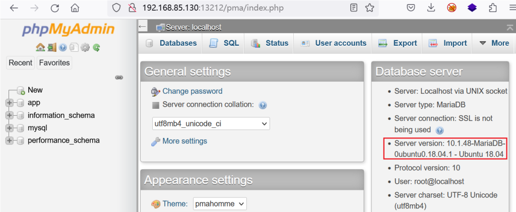
Task: Expand the performance_schema database node
Action: coord(9,140)
